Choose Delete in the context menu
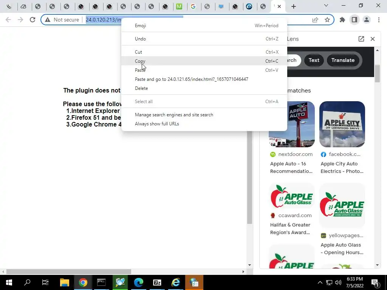 tap(204, 88)
